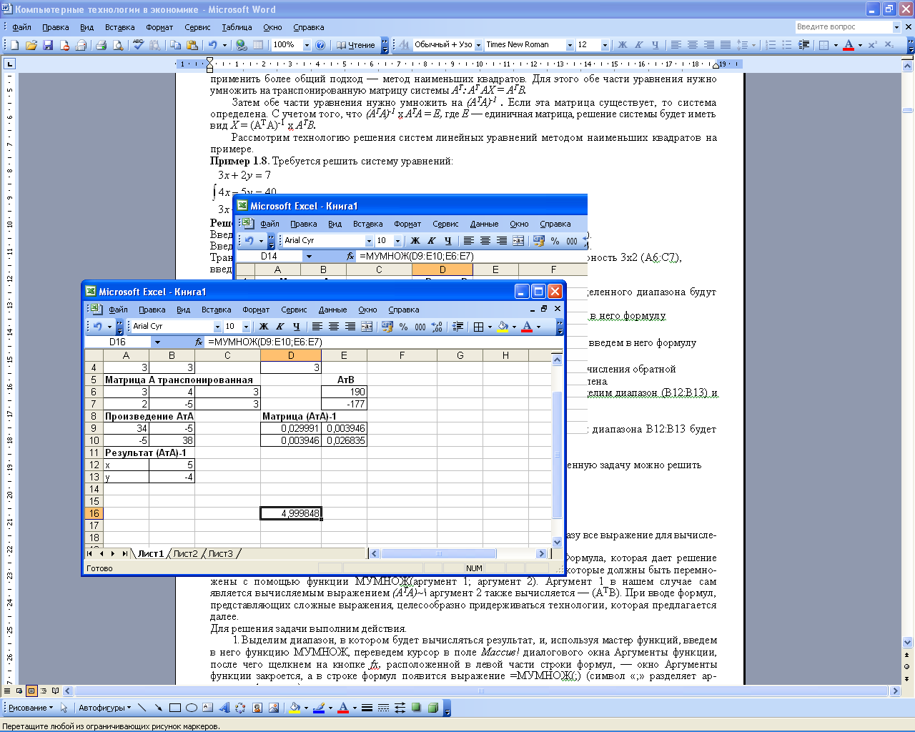Click column header D in front Excel sheet
This screenshot has height=732, width=915.
click(291, 355)
